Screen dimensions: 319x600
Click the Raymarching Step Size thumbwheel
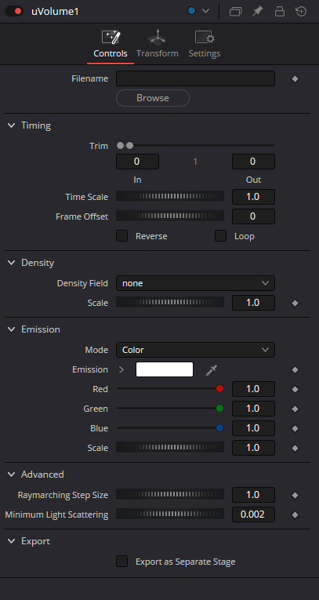click(170, 495)
